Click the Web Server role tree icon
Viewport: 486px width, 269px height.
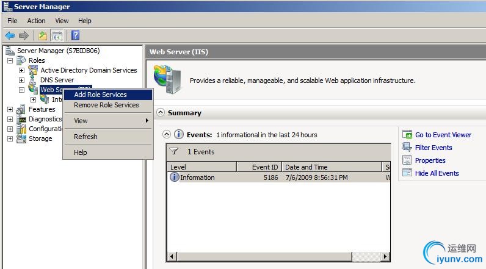point(33,90)
